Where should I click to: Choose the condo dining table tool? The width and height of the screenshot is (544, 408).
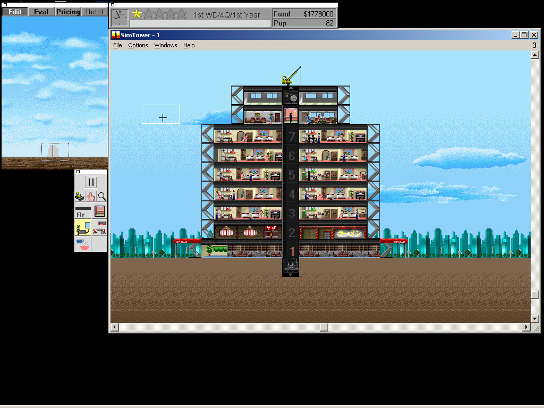(x=99, y=227)
